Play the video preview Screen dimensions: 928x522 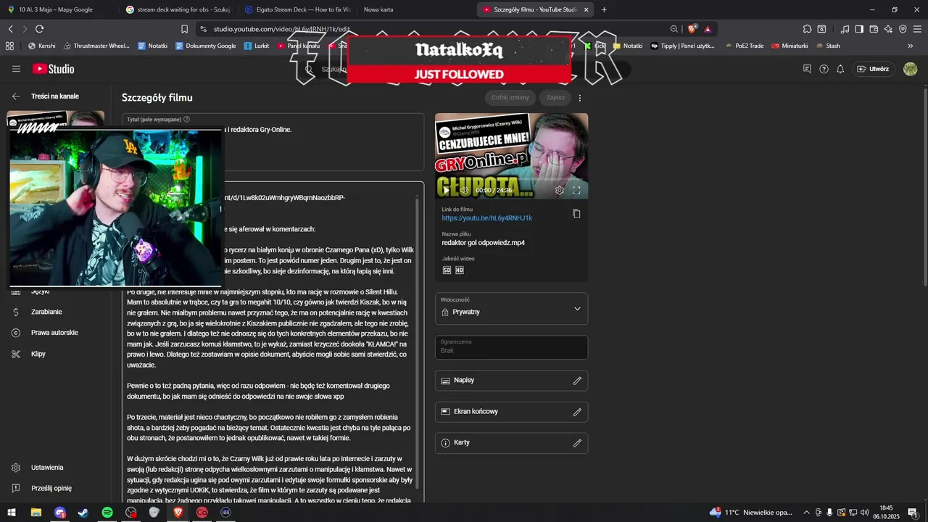tap(446, 190)
